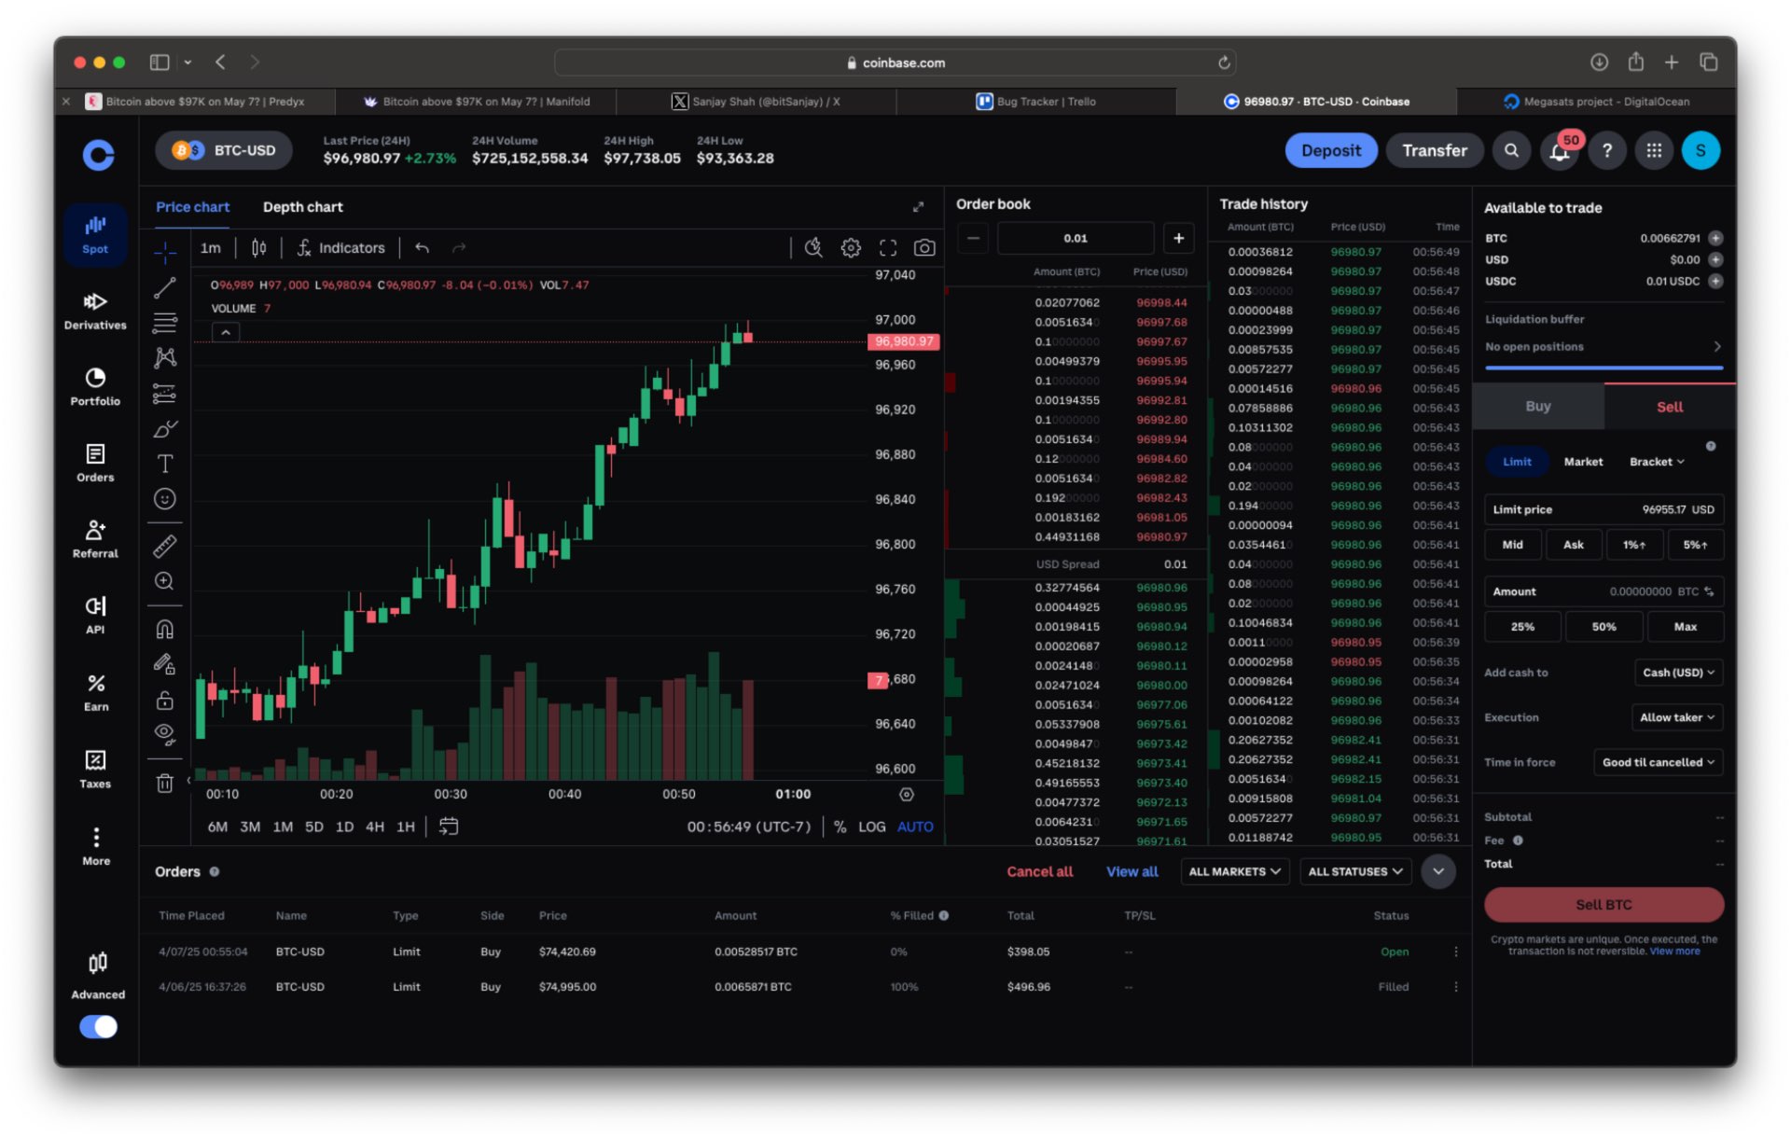The image size is (1791, 1139).
Task: Select the Buy tab
Action: pyautogui.click(x=1538, y=407)
